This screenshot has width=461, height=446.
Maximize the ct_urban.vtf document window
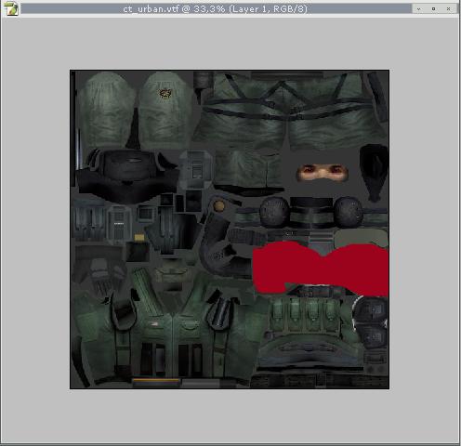434,9
